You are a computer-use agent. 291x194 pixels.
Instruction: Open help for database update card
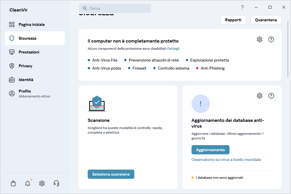(x=271, y=96)
